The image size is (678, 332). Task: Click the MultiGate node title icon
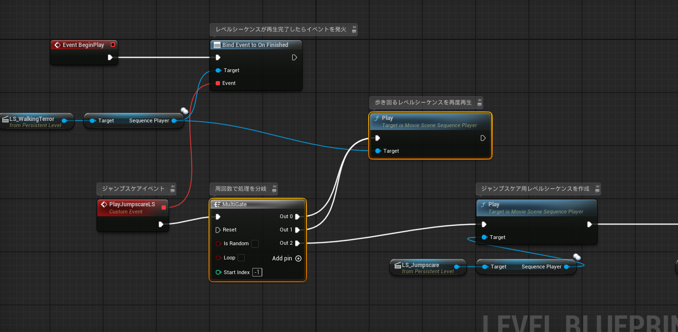click(217, 204)
